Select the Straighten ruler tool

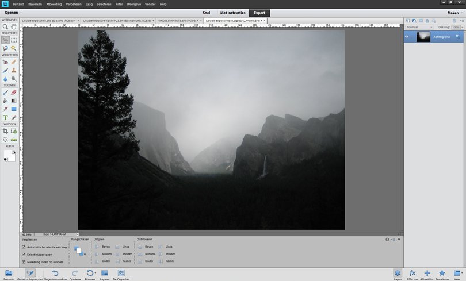(14, 139)
